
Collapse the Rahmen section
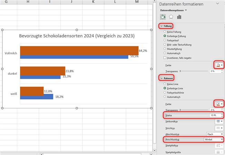(x=166, y=78)
